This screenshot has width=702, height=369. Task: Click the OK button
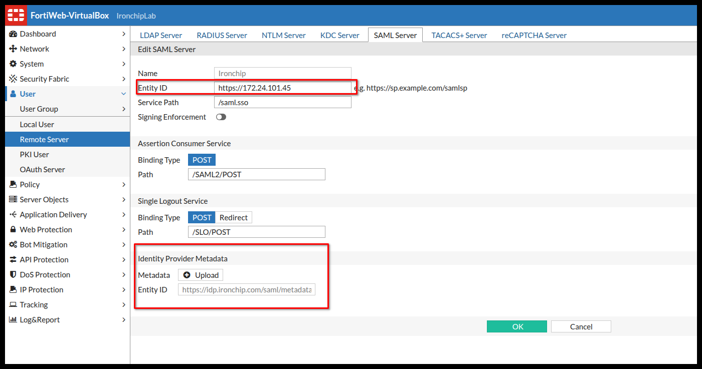(517, 326)
